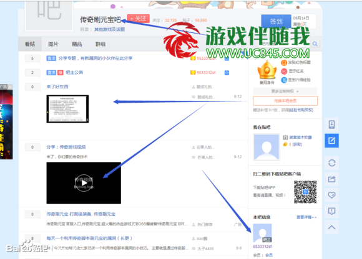Click the refresh icon in side toolbar

331,163
